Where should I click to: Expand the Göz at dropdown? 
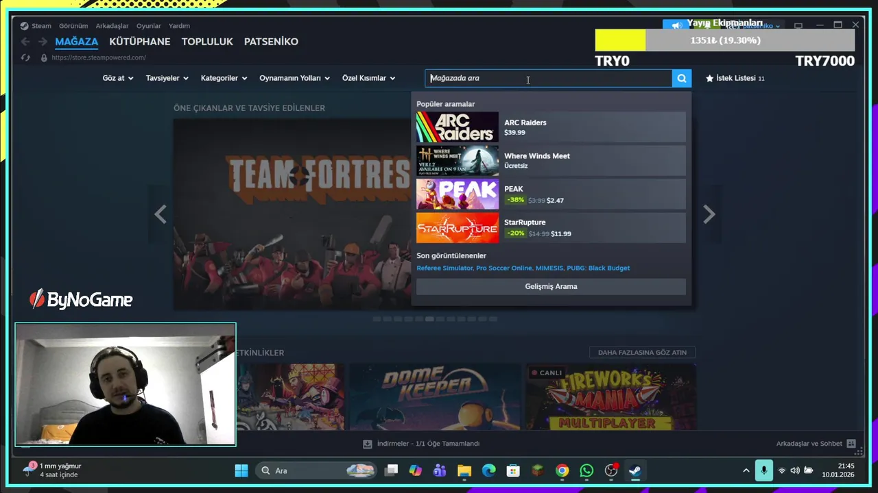pos(118,78)
